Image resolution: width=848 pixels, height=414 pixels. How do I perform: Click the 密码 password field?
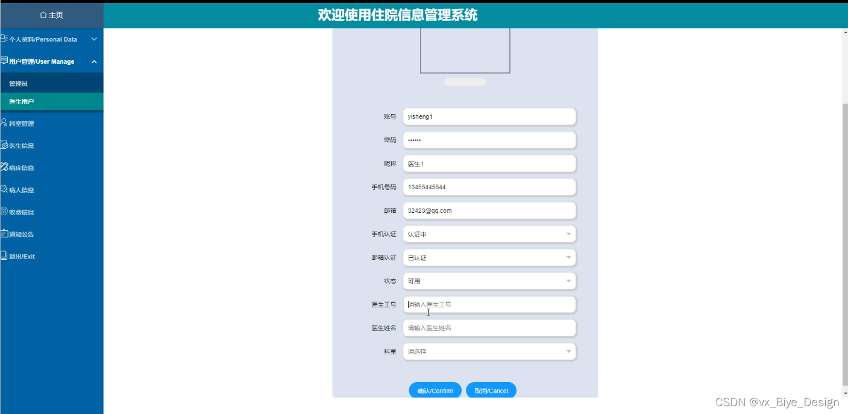[489, 140]
